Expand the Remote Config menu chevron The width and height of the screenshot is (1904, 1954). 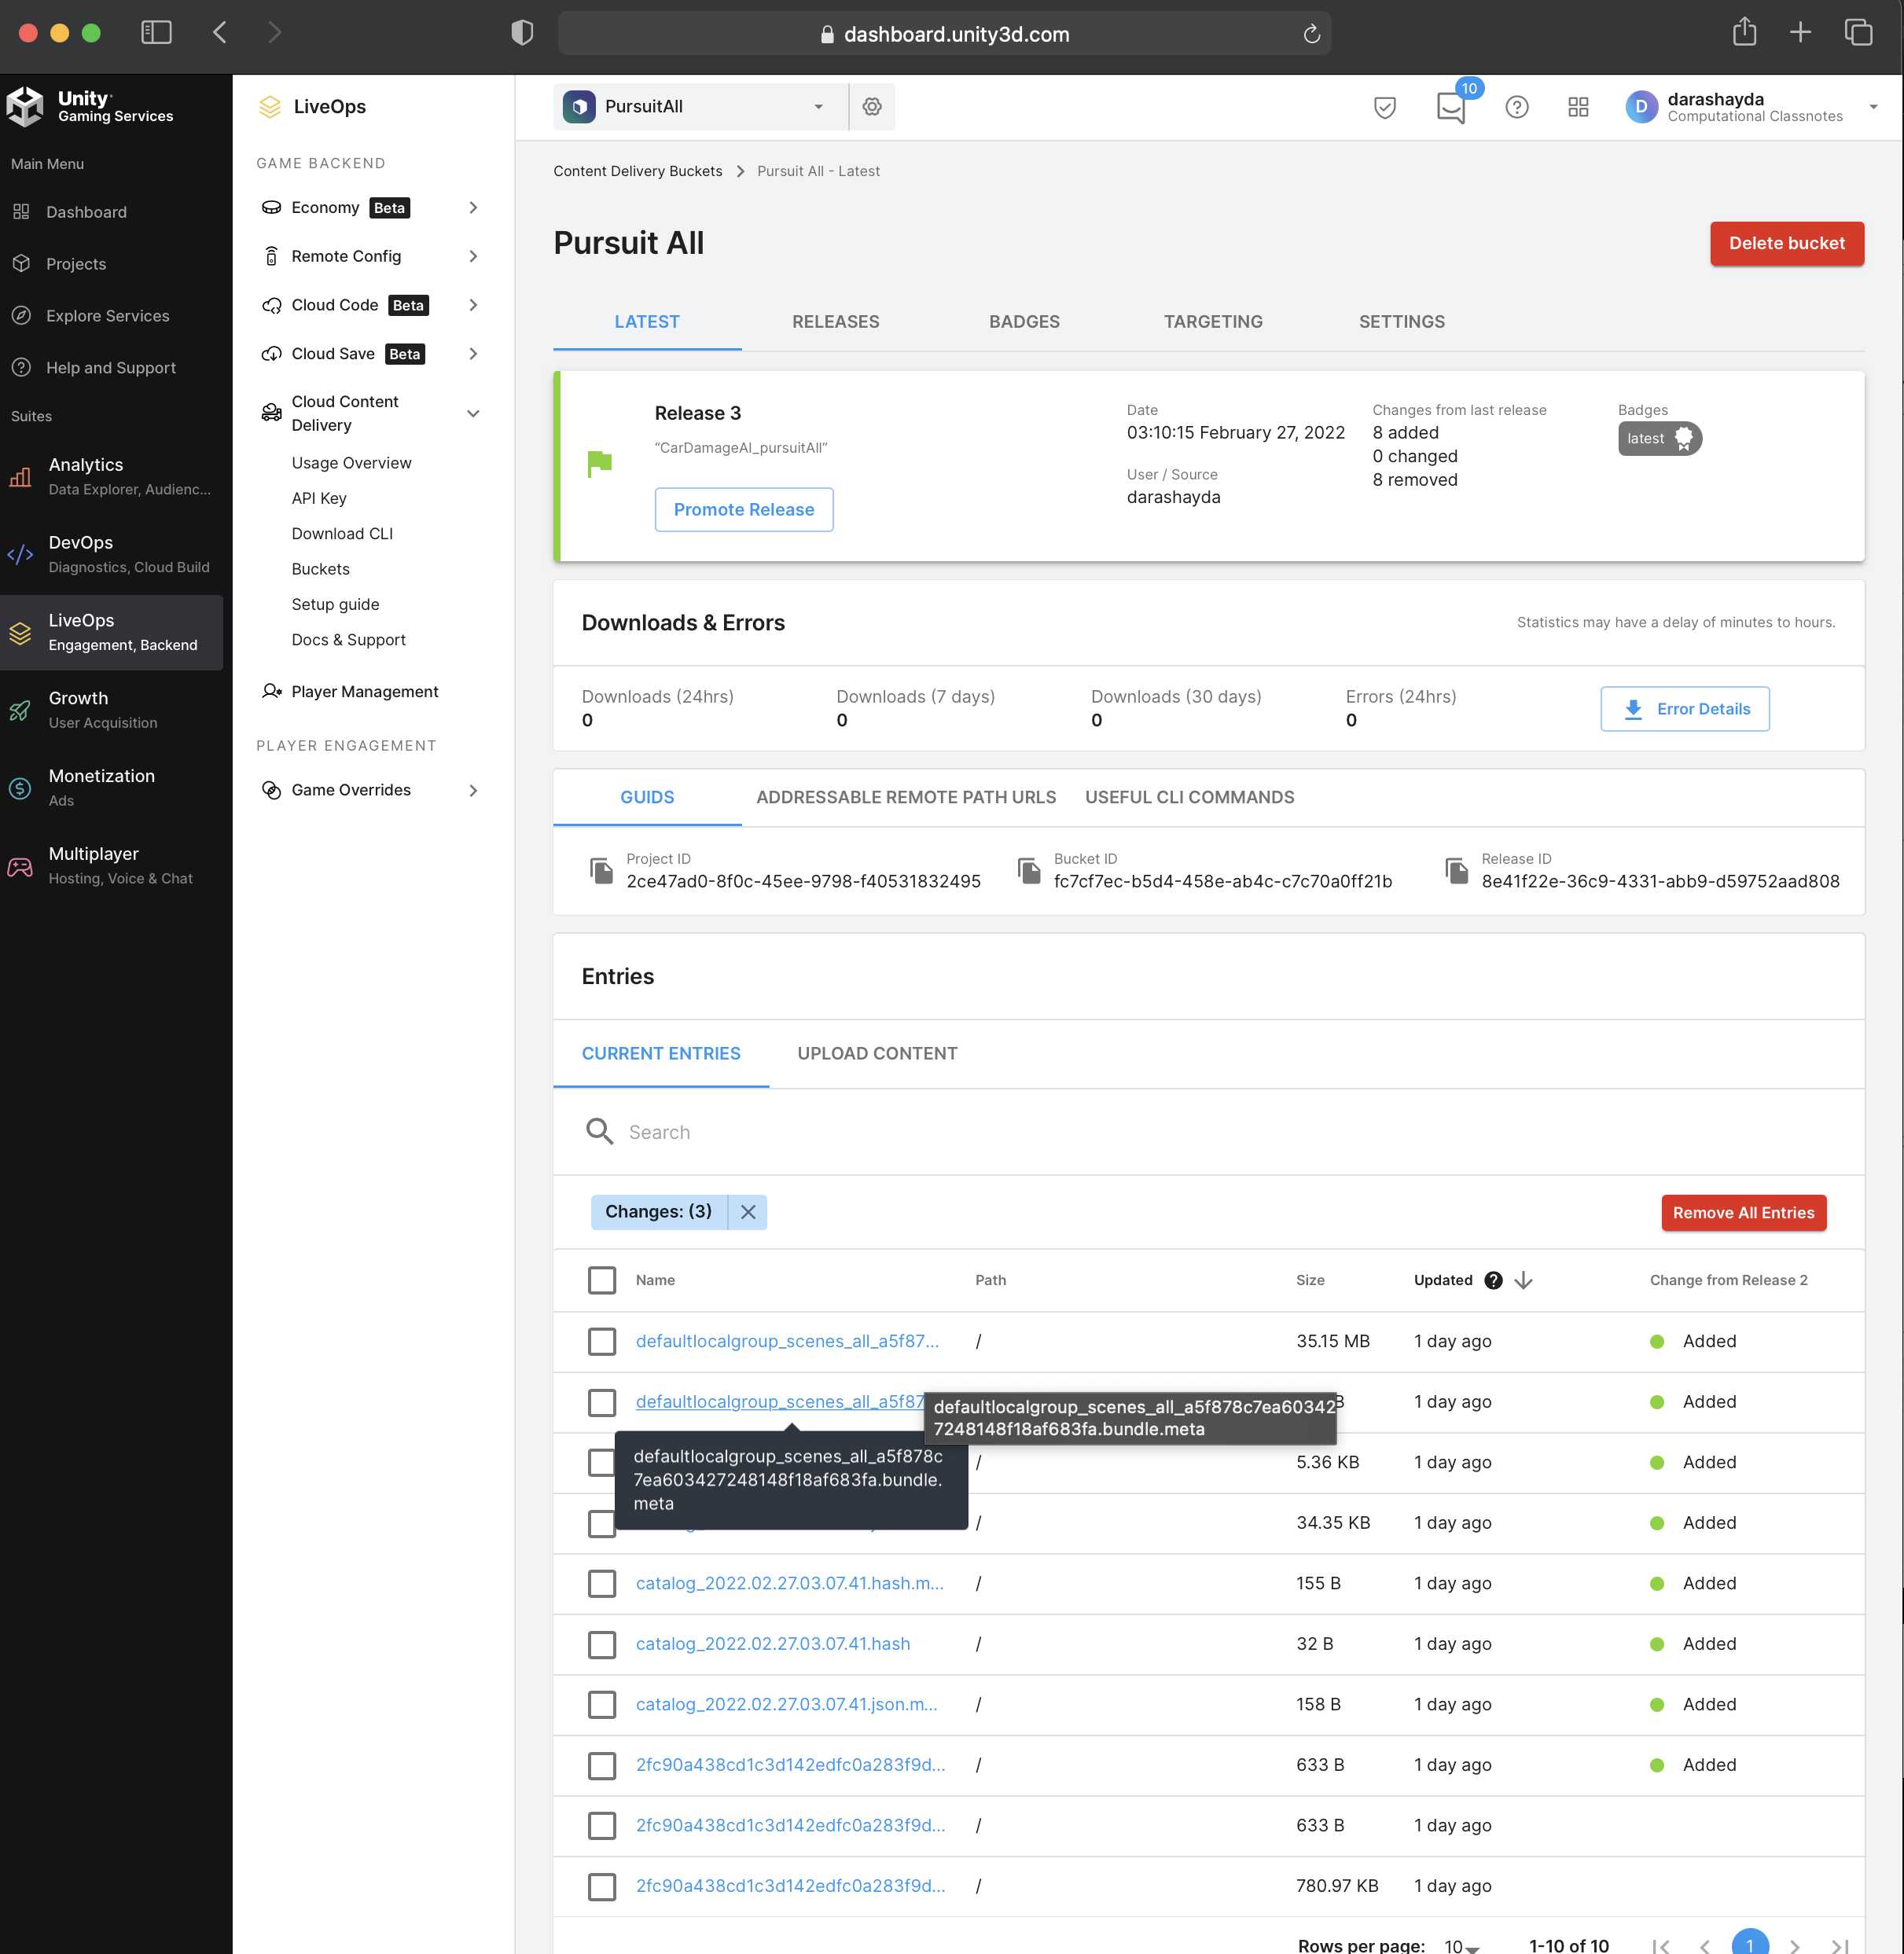coord(473,256)
